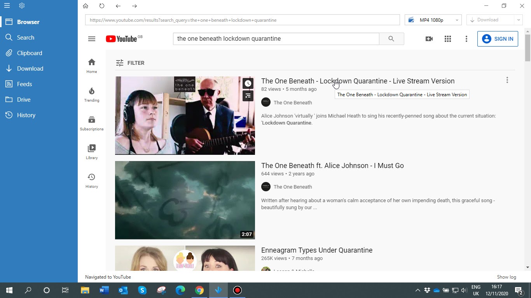Open The One Beneath channel under Lockdown Quarantine

coord(293,103)
